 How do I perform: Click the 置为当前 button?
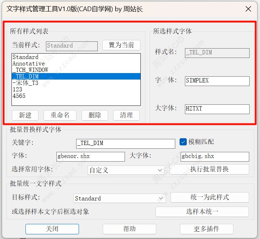pos(121,45)
